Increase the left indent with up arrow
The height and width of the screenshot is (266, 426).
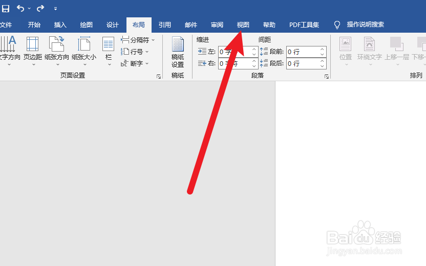(x=254, y=50)
